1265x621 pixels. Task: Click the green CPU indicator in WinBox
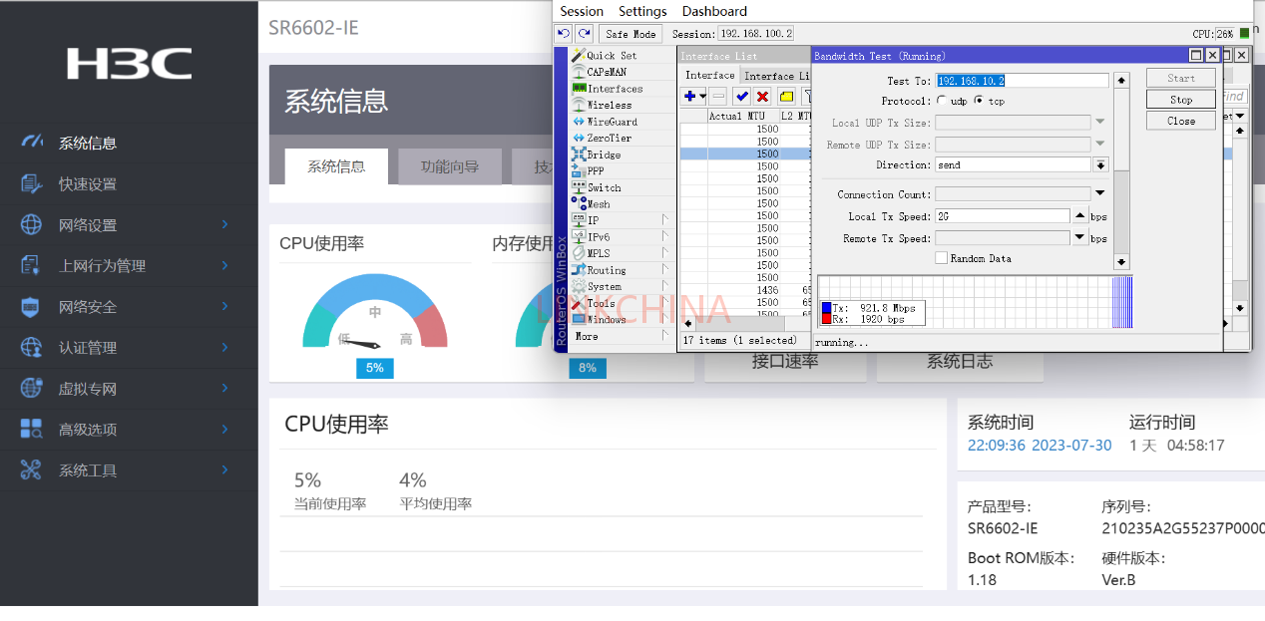tap(1244, 33)
